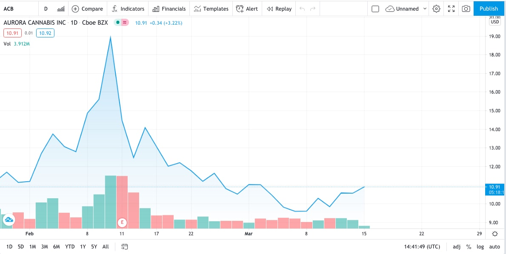Click the 14:41:49 (UTC) timezone selector
The height and width of the screenshot is (254, 506).
(x=422, y=247)
